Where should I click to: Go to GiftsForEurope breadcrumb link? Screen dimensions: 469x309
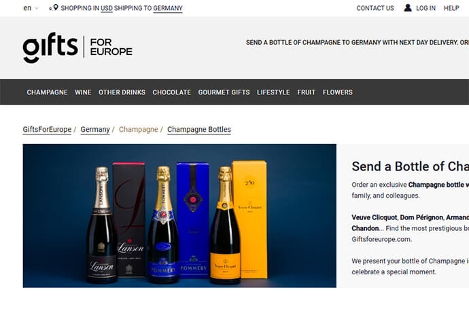48,130
